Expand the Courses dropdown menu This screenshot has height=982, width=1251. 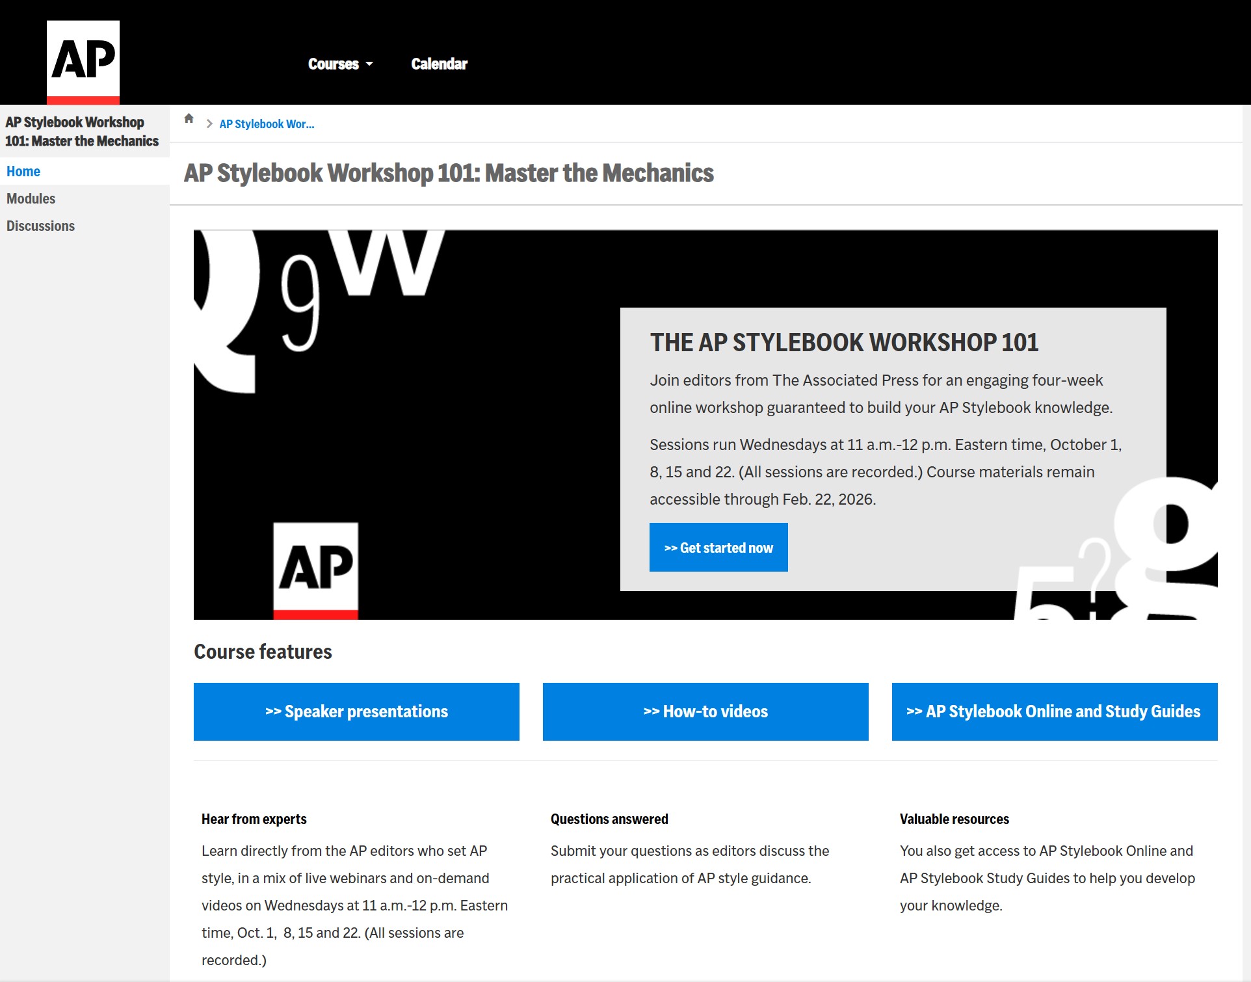[x=341, y=64]
